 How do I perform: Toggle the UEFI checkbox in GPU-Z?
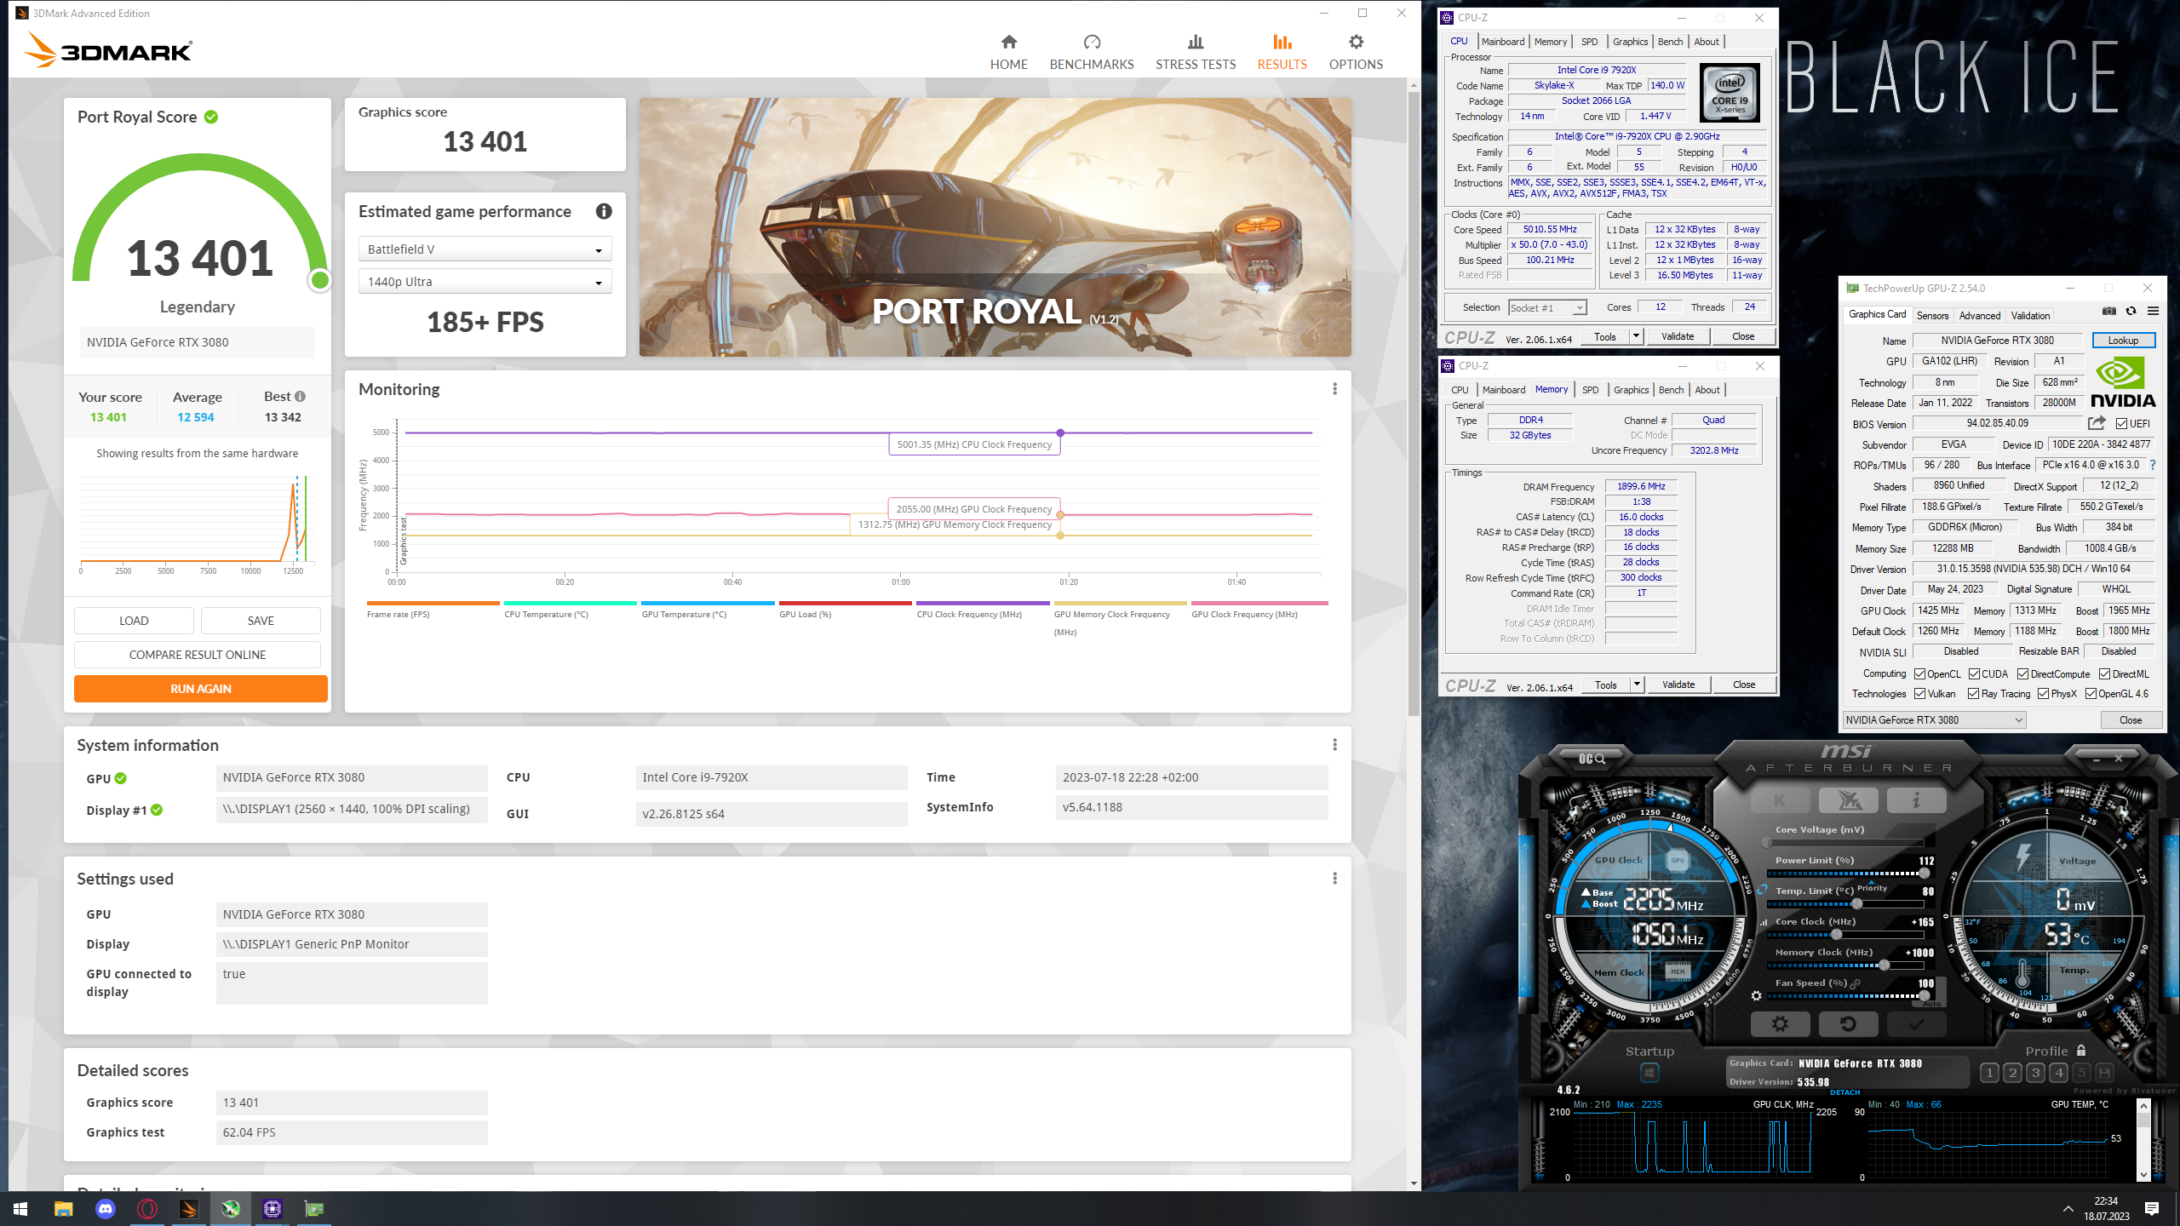coord(2121,424)
